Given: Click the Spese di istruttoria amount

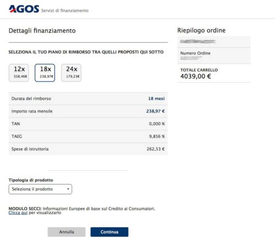Looking at the screenshot, I should click(x=156, y=149).
